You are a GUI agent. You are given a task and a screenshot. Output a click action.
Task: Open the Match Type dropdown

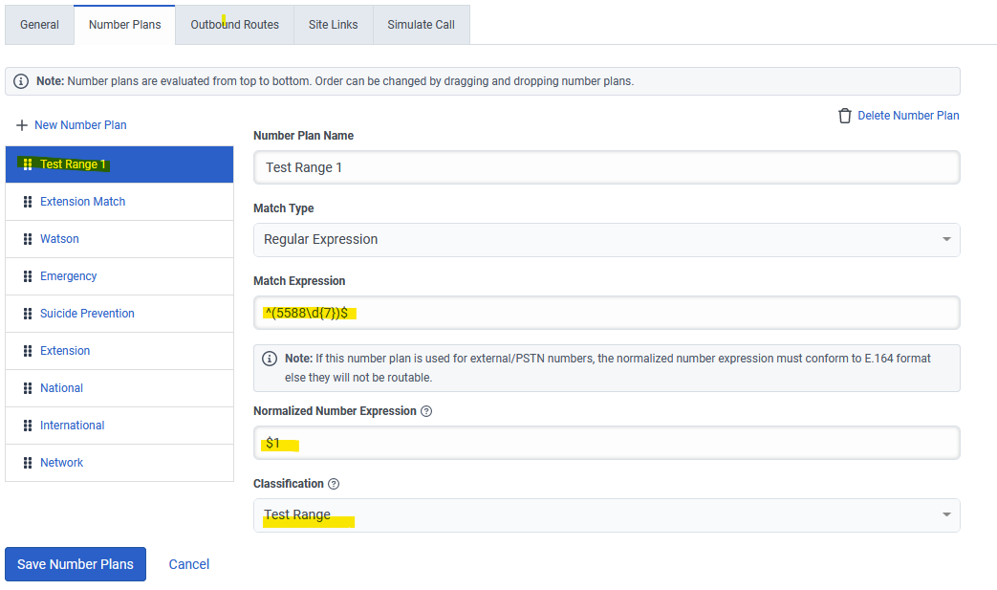(945, 239)
